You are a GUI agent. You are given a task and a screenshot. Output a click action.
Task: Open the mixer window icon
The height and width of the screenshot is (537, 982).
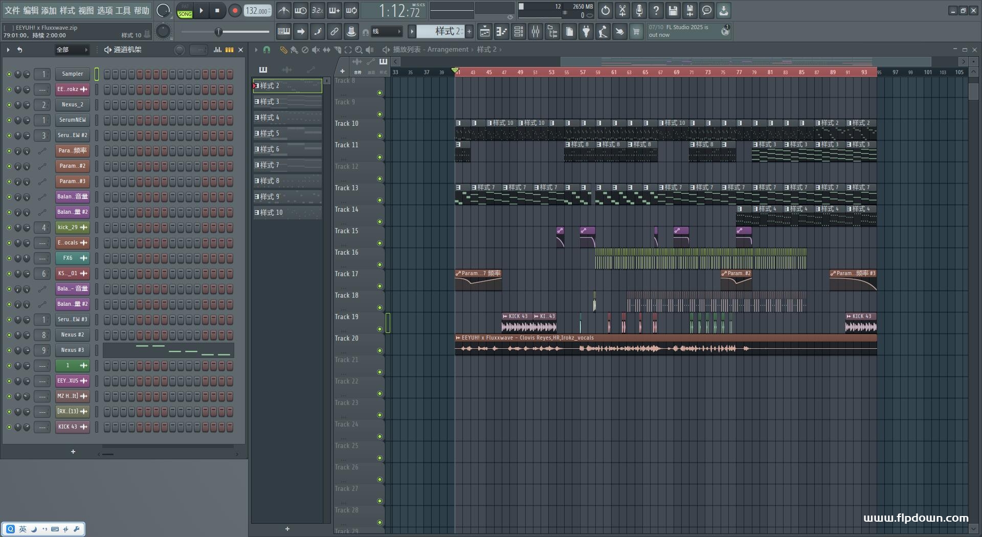click(535, 32)
